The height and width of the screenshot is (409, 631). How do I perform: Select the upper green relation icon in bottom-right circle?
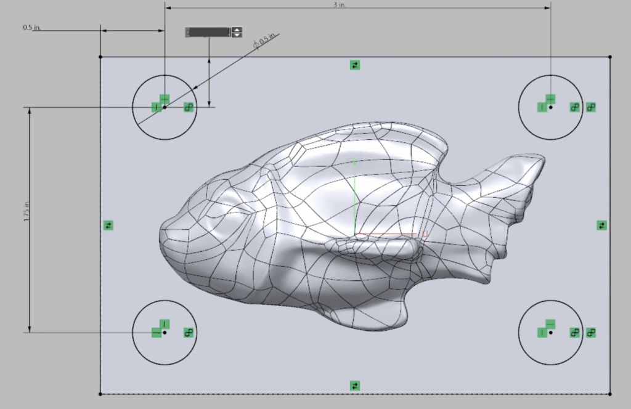coord(550,324)
